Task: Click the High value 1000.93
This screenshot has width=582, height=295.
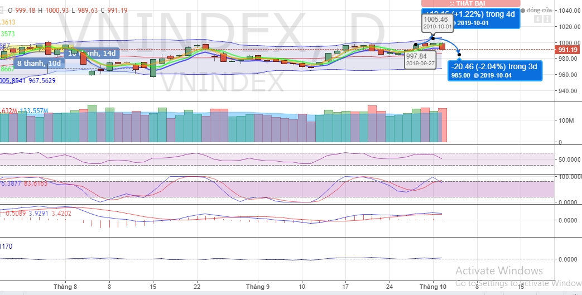Action: (x=57, y=11)
